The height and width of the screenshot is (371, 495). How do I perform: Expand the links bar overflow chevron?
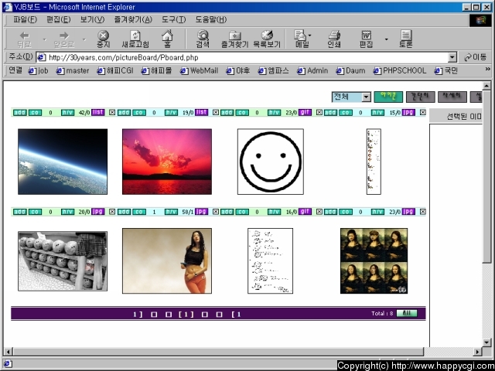point(488,69)
